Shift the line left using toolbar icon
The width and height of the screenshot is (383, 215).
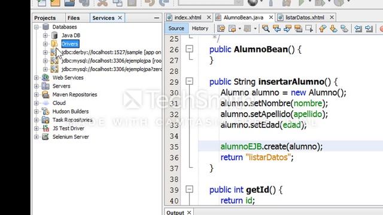358,29
